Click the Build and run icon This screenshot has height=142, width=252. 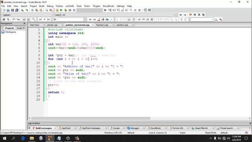point(66,10)
